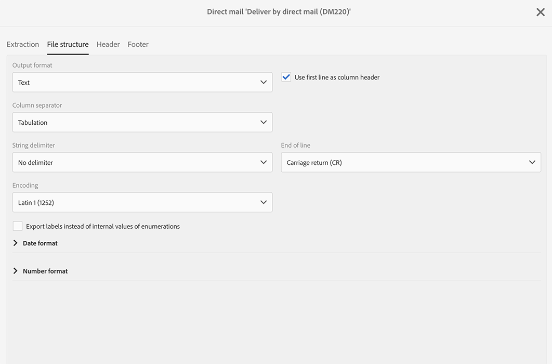The height and width of the screenshot is (364, 552).
Task: Click the Output format chevron arrow
Action: pyautogui.click(x=264, y=83)
